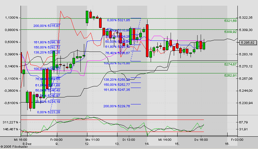Click the 8.Dez date label

click(27, 144)
